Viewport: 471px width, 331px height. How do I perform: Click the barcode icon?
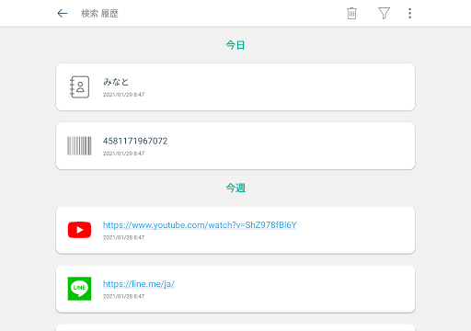coord(79,146)
